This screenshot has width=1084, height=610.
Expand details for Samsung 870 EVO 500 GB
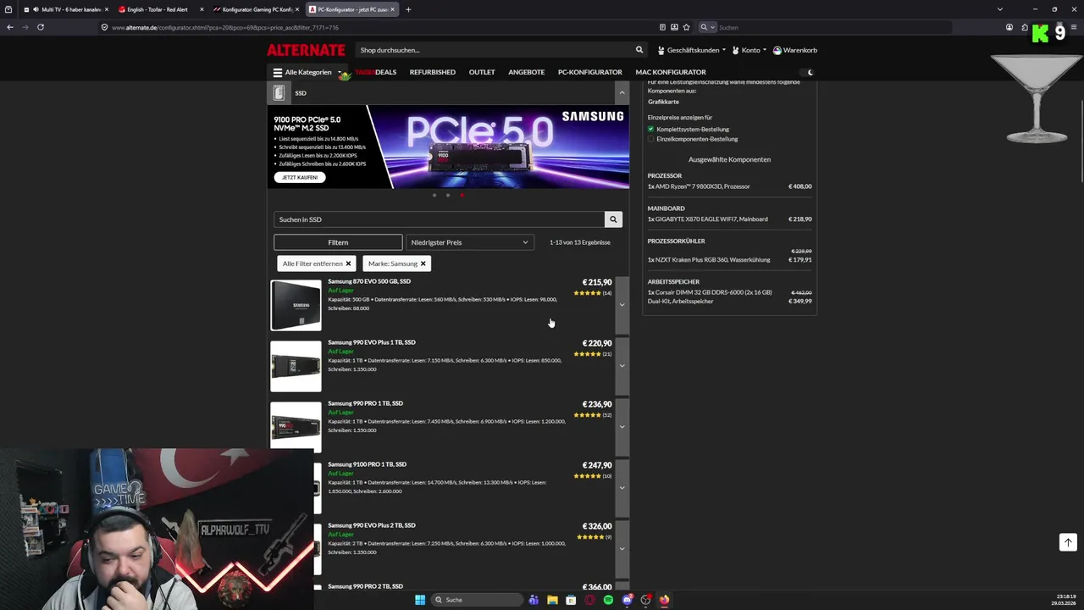(x=622, y=305)
